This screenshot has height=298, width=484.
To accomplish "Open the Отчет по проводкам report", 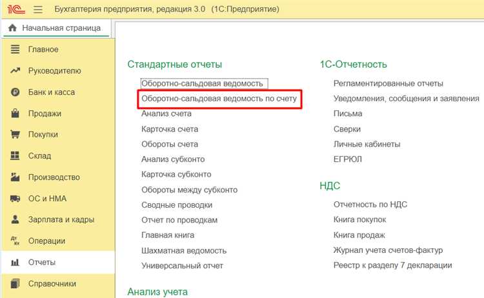I will click(x=179, y=220).
